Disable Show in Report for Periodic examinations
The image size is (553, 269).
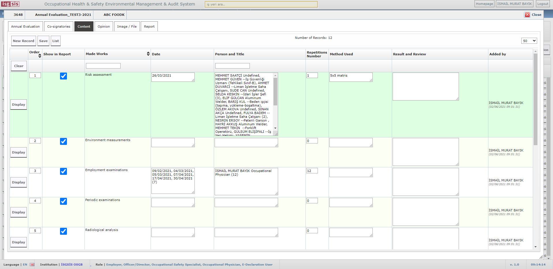click(63, 201)
